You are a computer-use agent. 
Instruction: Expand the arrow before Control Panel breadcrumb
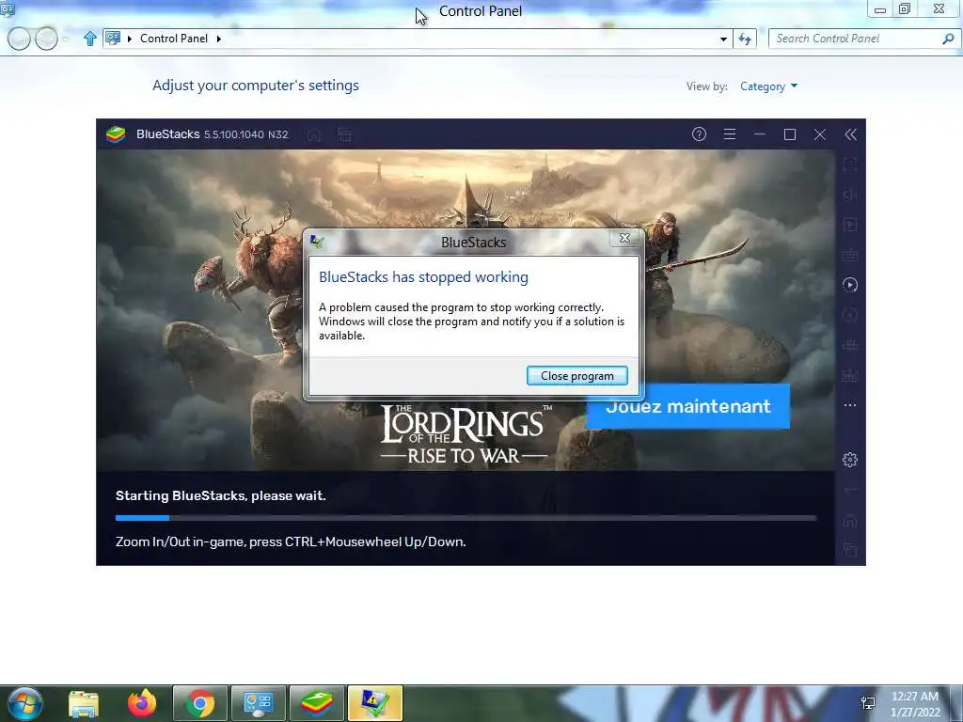tap(130, 39)
